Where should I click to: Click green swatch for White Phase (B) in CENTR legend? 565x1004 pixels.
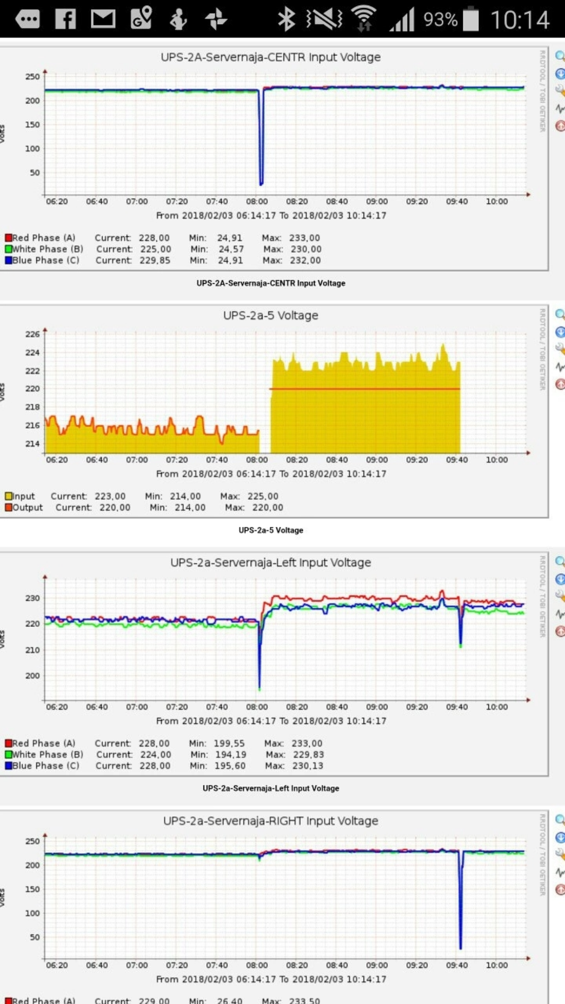[8, 249]
